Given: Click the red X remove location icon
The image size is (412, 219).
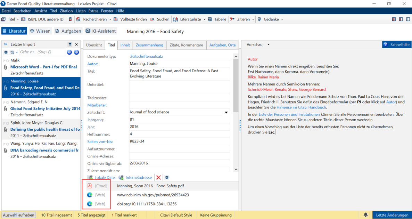Looking at the screenshot, I should tap(158, 178).
